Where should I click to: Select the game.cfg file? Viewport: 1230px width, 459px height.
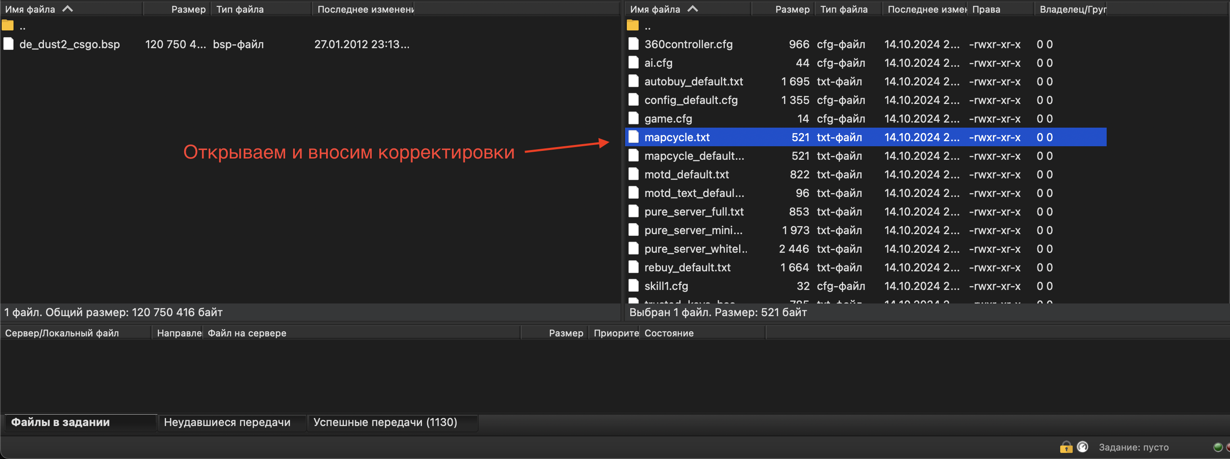tap(667, 118)
